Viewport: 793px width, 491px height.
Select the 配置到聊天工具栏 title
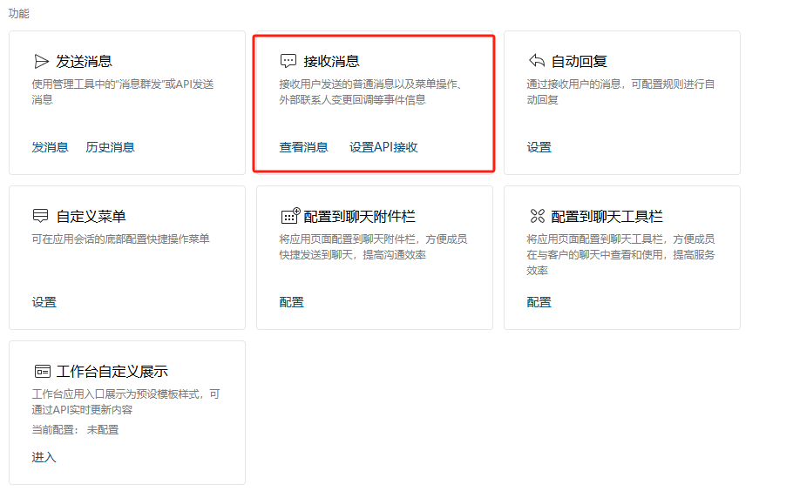[607, 216]
